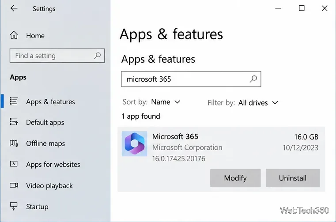The height and width of the screenshot is (222, 336).
Task: Click the Home house icon
Action: 14,35
